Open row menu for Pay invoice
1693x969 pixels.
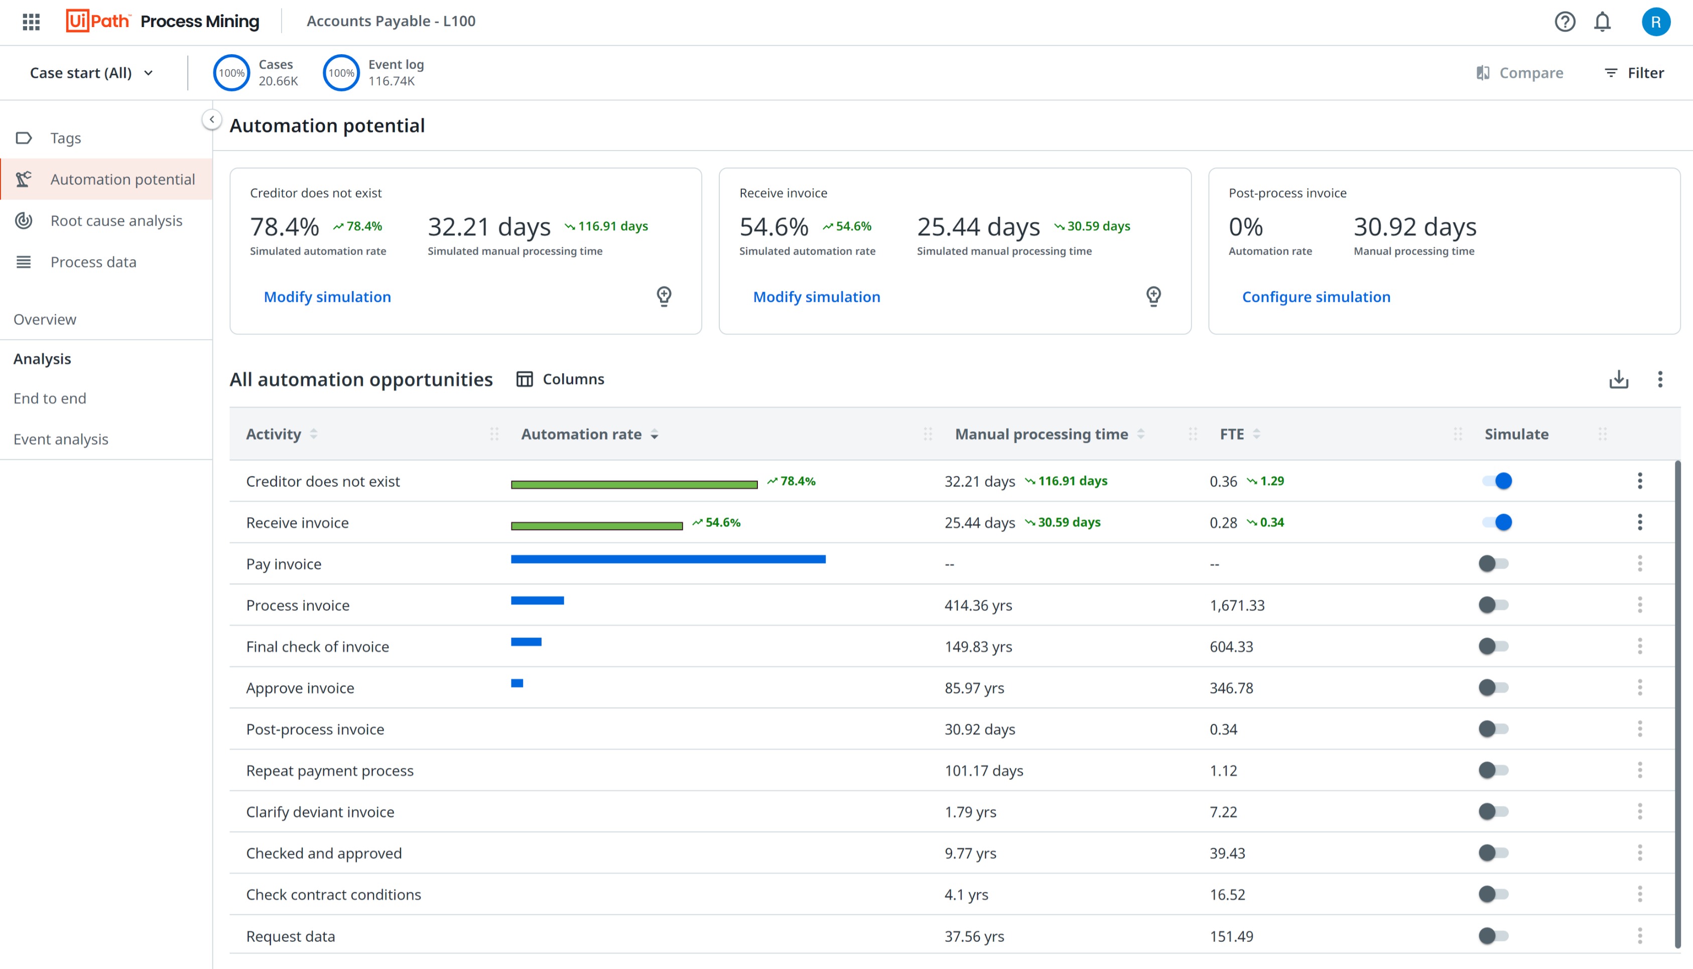(1640, 564)
